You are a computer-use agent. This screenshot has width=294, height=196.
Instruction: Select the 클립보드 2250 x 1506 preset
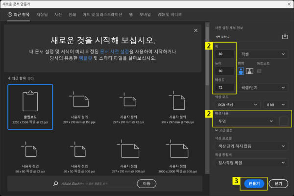pyautogui.click(x=30, y=107)
